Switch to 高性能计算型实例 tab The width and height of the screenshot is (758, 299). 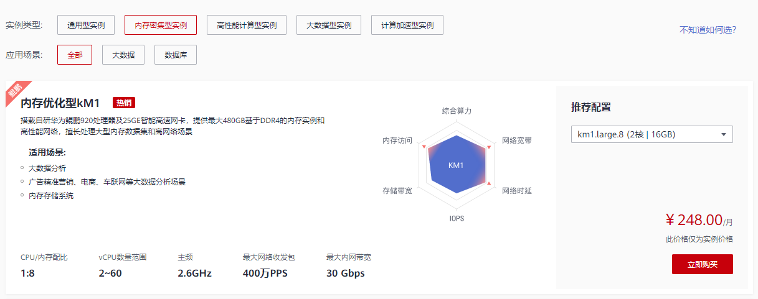tap(247, 25)
